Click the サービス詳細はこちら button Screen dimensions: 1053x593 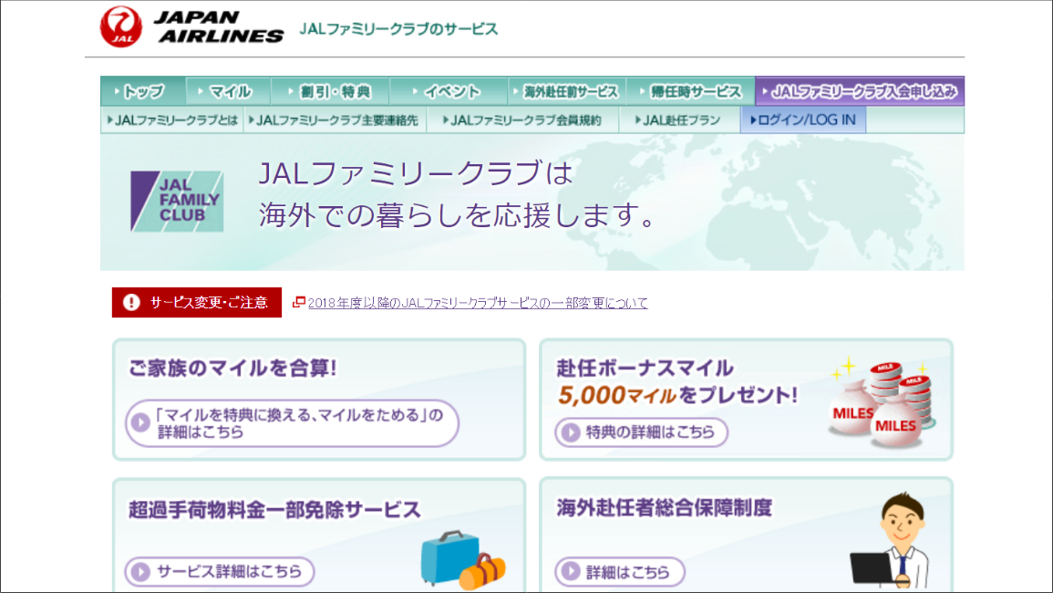(220, 571)
